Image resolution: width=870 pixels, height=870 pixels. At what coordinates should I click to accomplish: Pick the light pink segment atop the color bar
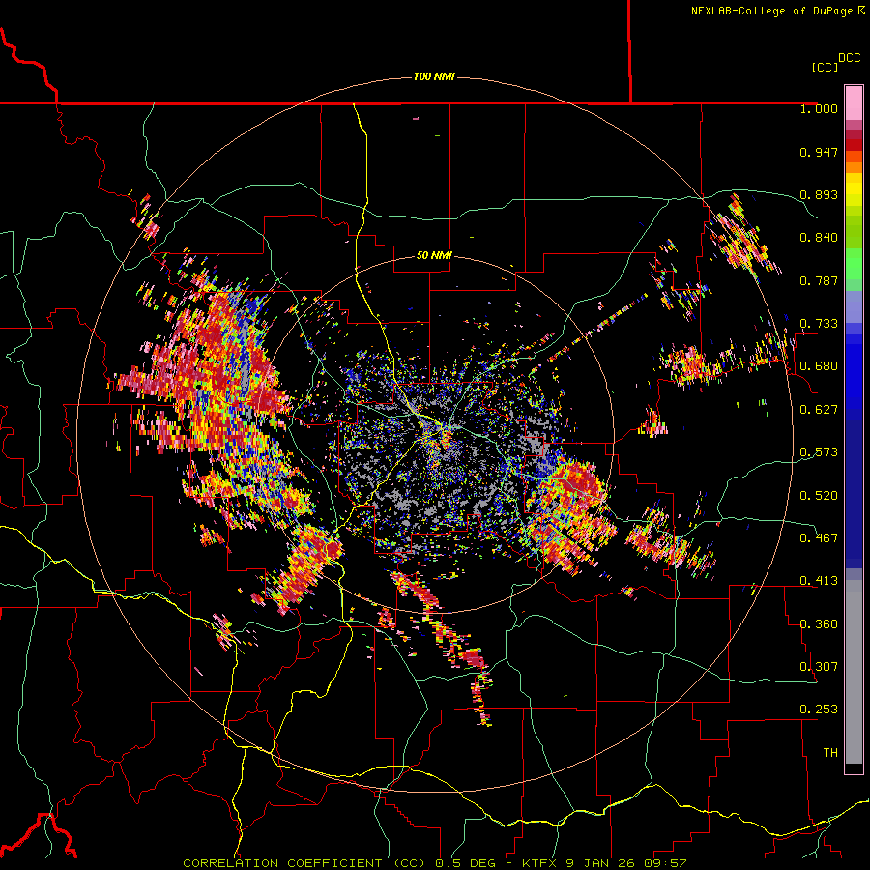tap(854, 103)
